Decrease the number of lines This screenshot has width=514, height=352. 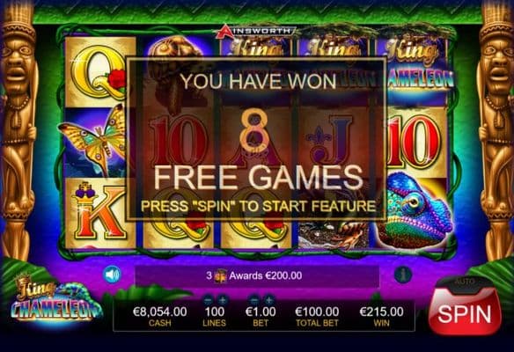click(x=209, y=300)
